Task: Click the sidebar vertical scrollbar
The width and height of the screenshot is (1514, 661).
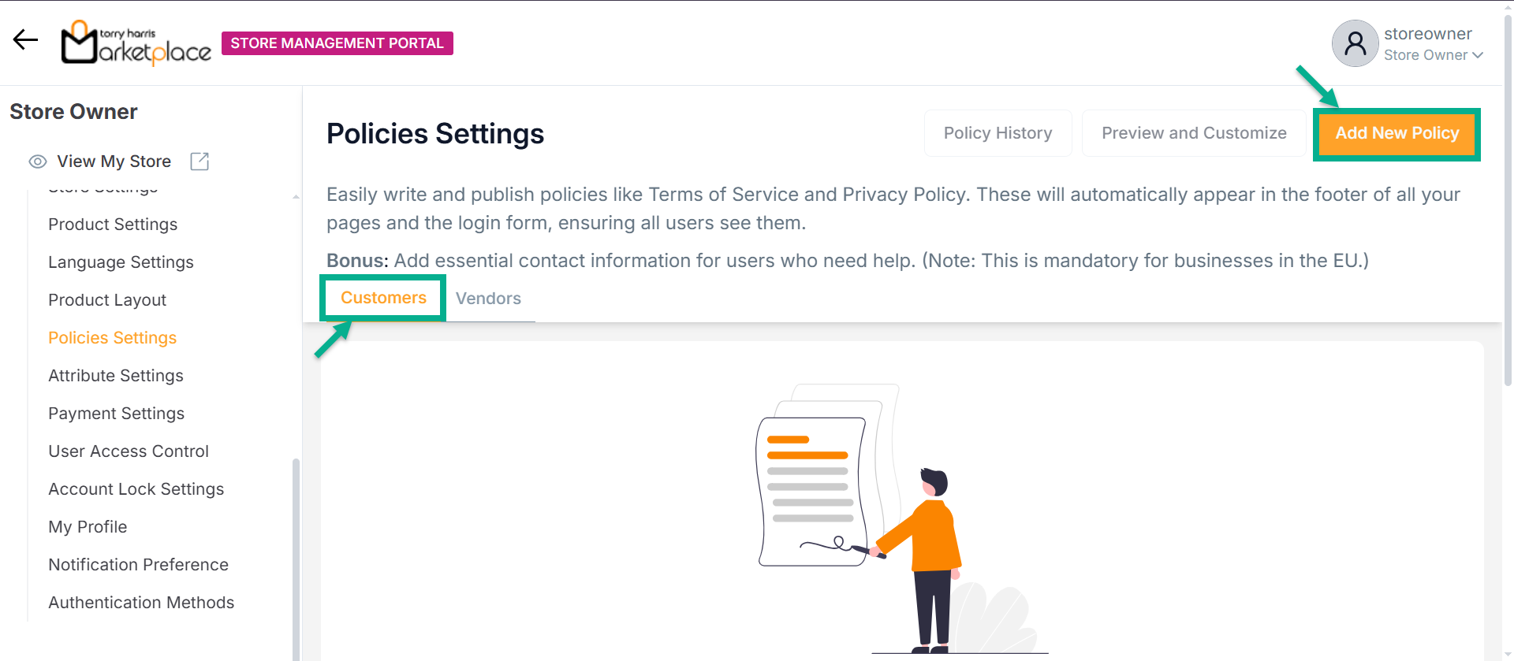Action: pos(296,551)
